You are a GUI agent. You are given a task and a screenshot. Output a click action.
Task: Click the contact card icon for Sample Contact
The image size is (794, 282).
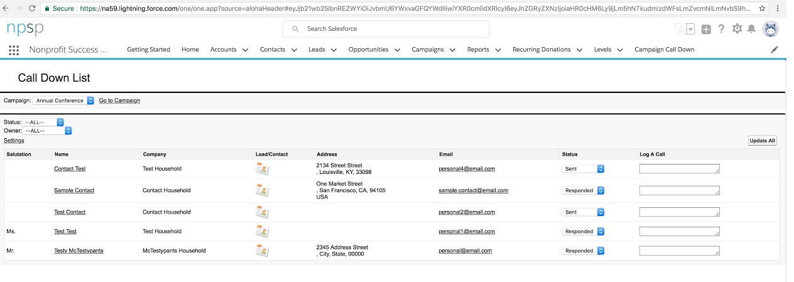tap(262, 190)
